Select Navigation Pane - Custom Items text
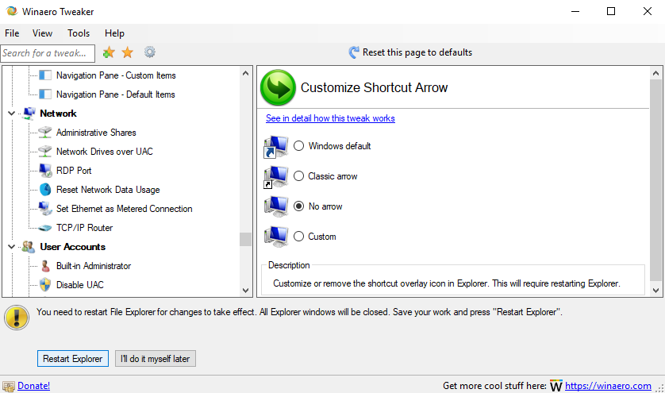665x393 pixels. 116,75
